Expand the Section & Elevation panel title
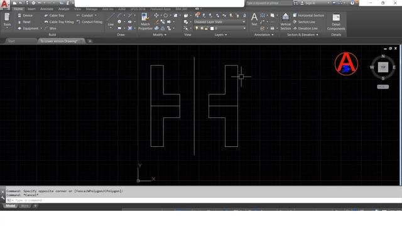 [303, 35]
